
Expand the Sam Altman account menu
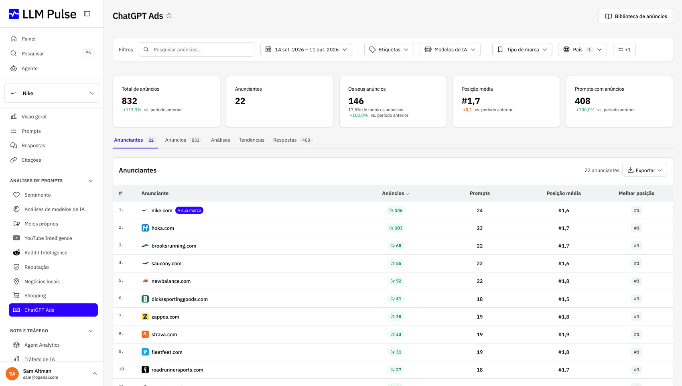pos(52,374)
